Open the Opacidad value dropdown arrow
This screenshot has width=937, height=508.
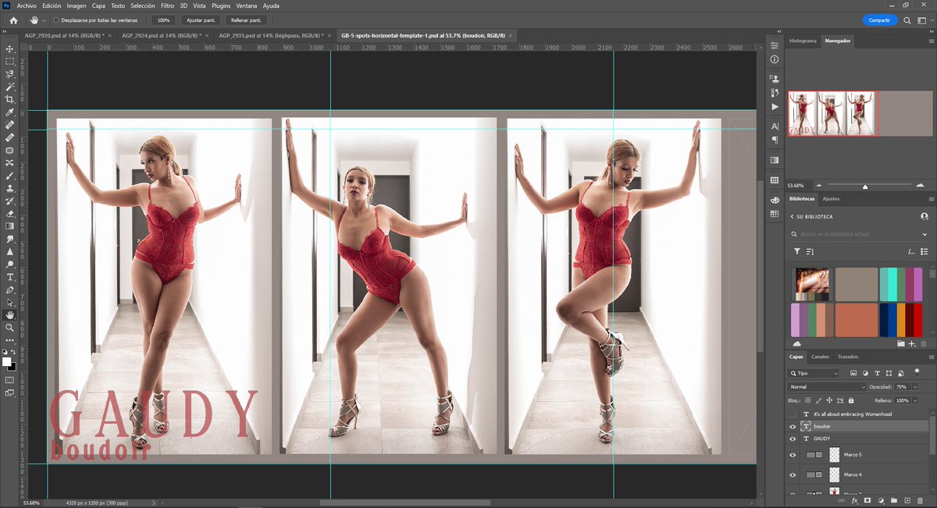(915, 387)
